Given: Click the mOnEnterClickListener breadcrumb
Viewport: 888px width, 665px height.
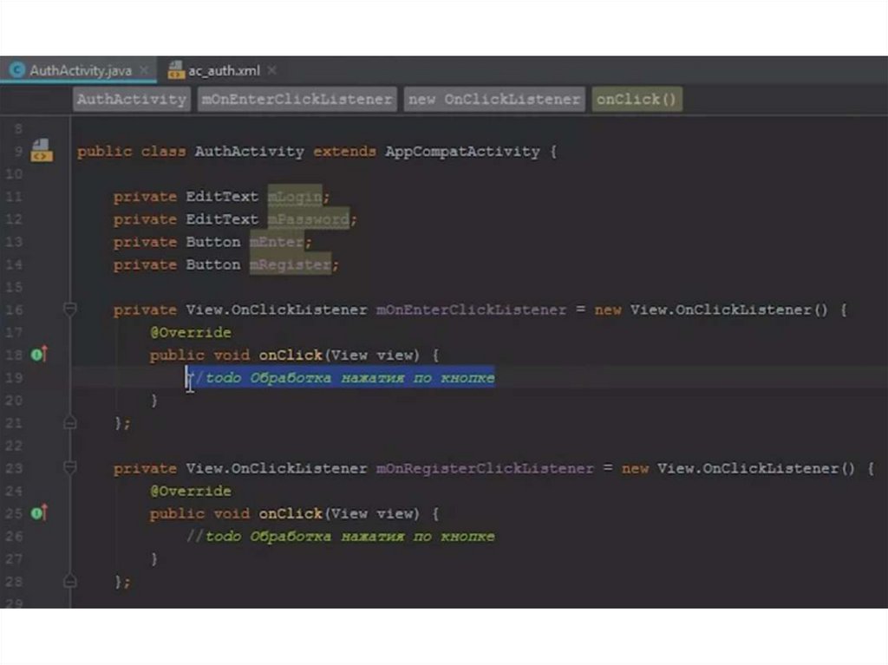Looking at the screenshot, I should click(x=297, y=99).
